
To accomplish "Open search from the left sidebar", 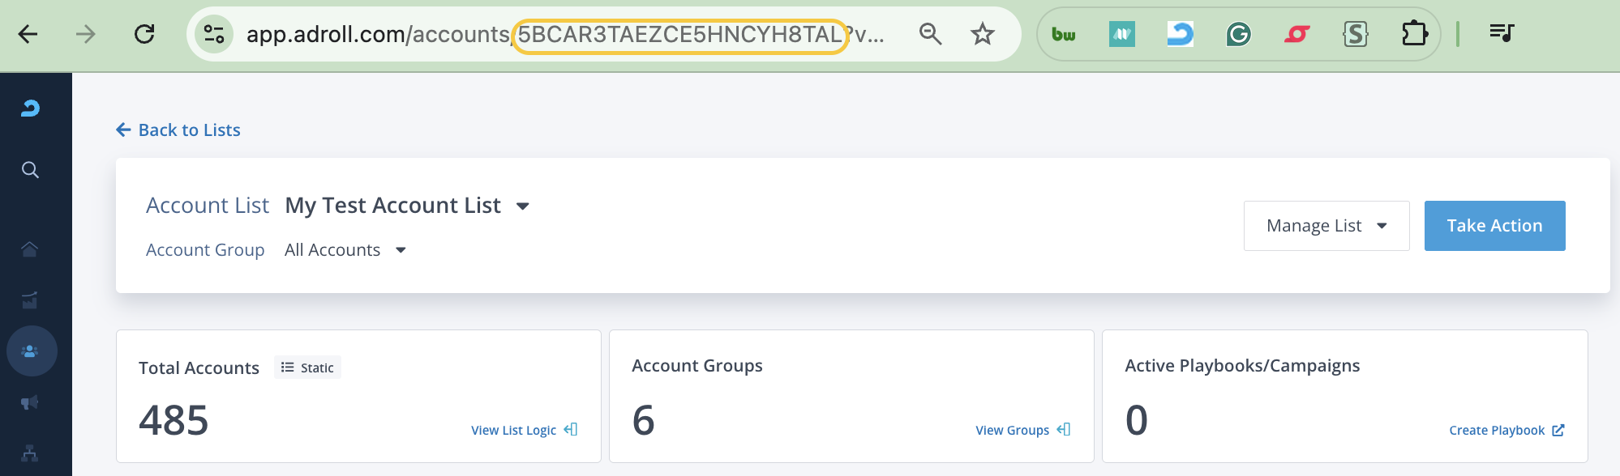I will 30,170.
